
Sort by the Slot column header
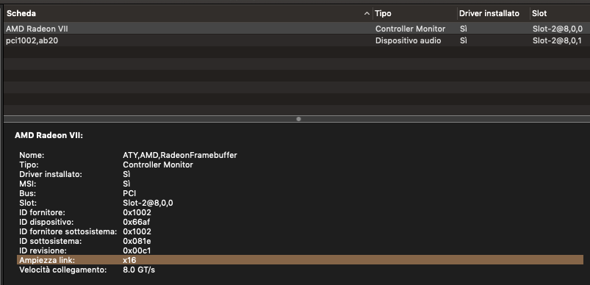click(539, 13)
